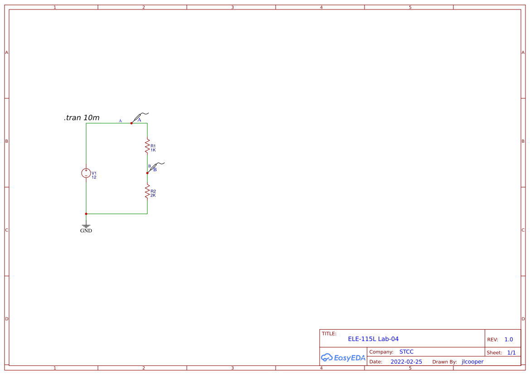Click the .tran 10m simulation directive
This screenshot has height=375, width=530.
[82, 117]
